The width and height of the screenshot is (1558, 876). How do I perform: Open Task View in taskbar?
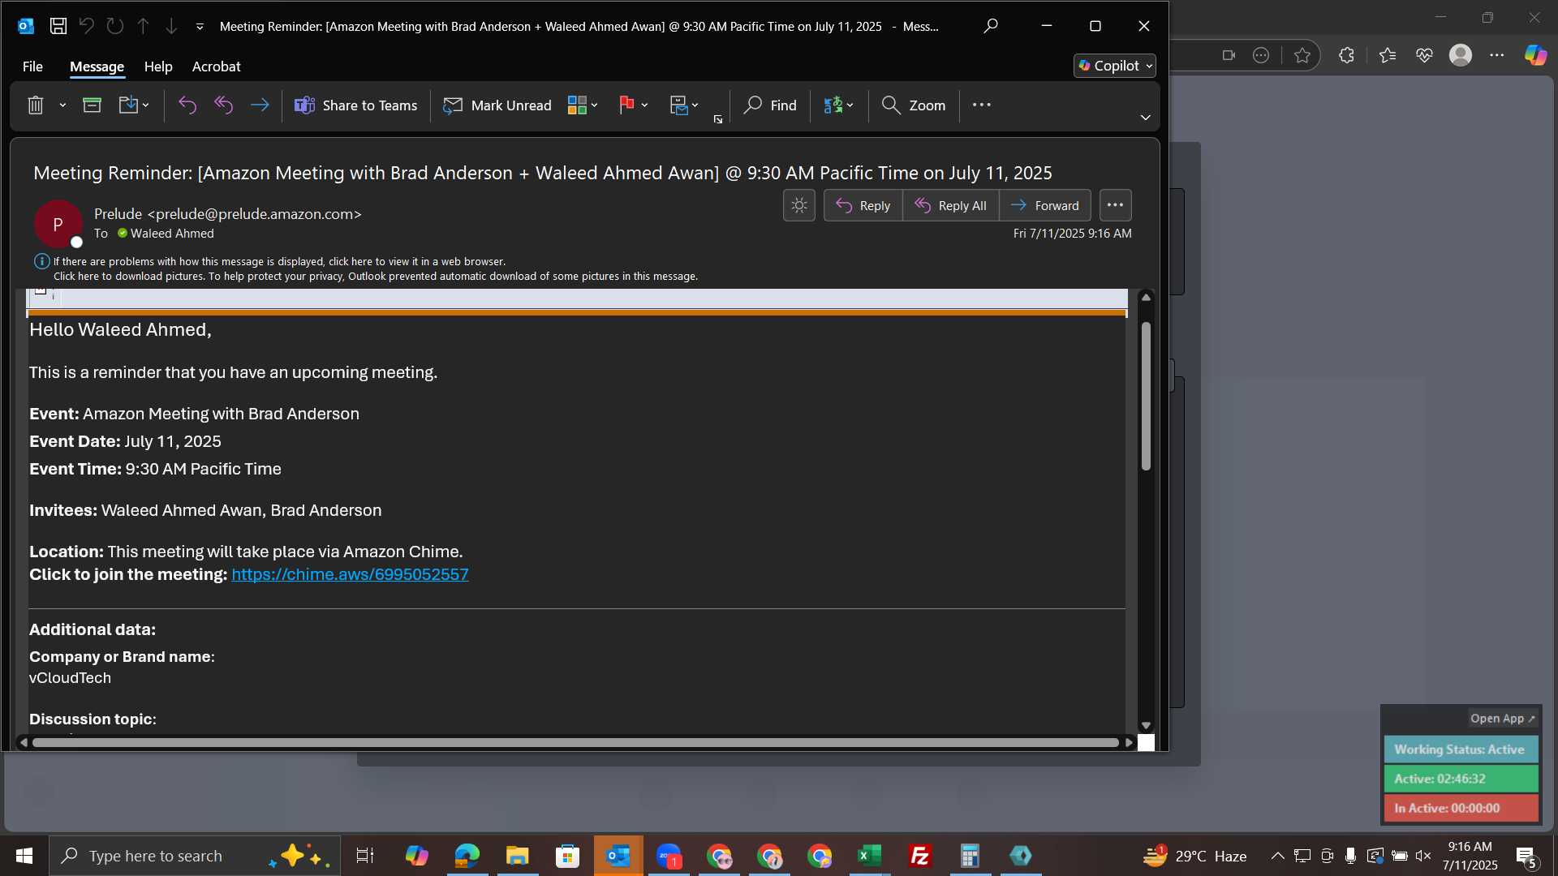pyautogui.click(x=365, y=856)
